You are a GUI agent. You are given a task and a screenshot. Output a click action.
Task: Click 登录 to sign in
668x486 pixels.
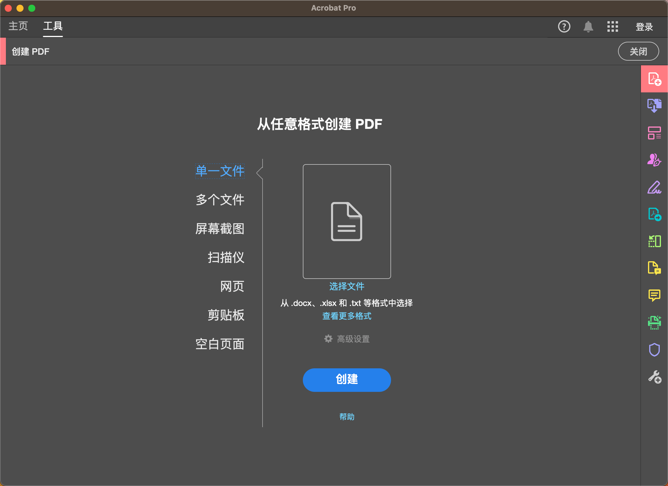point(644,27)
